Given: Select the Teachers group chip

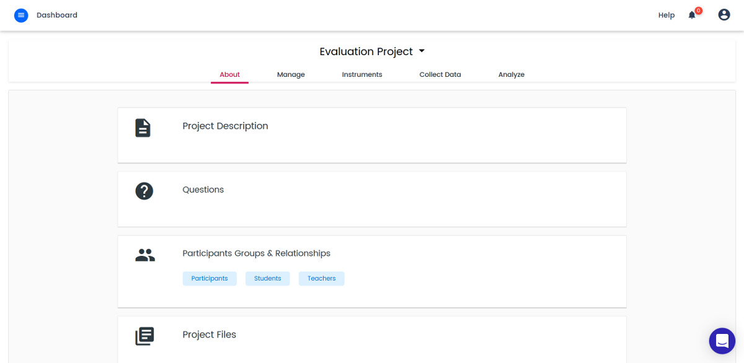Looking at the screenshot, I should [322, 279].
